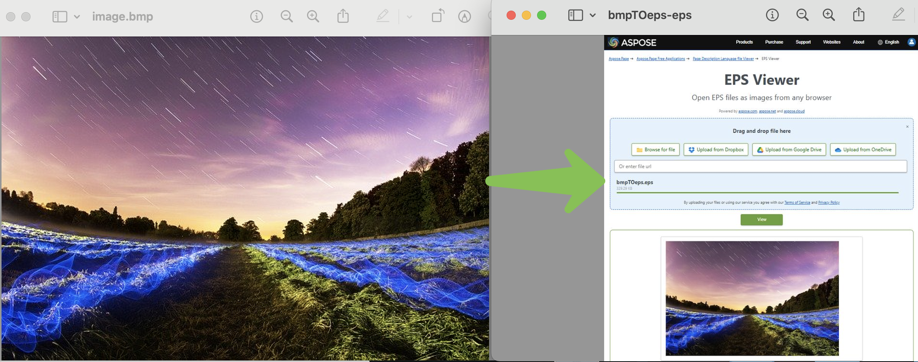918x362 pixels.
Task: Show inspector info for image.bmp
Action: [x=256, y=16]
